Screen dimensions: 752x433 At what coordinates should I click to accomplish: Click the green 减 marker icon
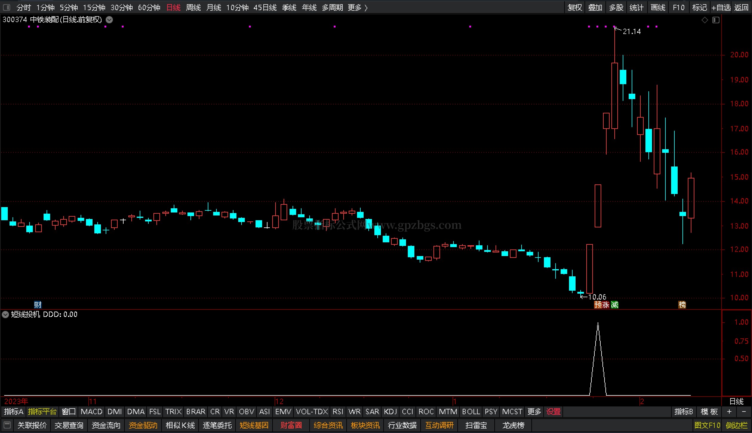tap(614, 305)
